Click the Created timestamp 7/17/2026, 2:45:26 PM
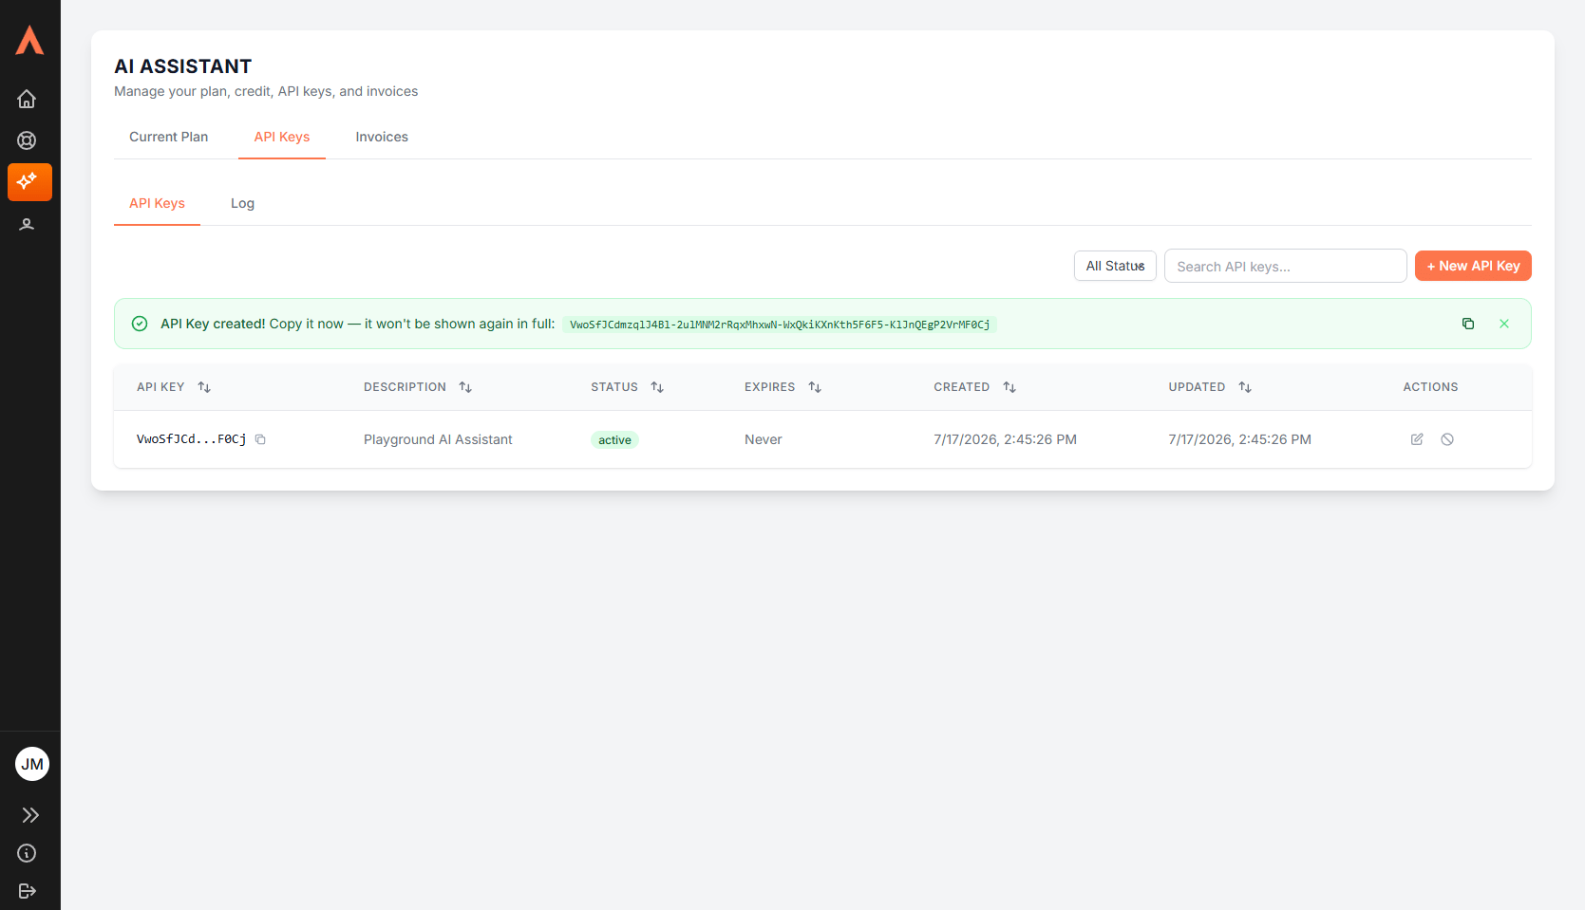 pyautogui.click(x=1005, y=439)
